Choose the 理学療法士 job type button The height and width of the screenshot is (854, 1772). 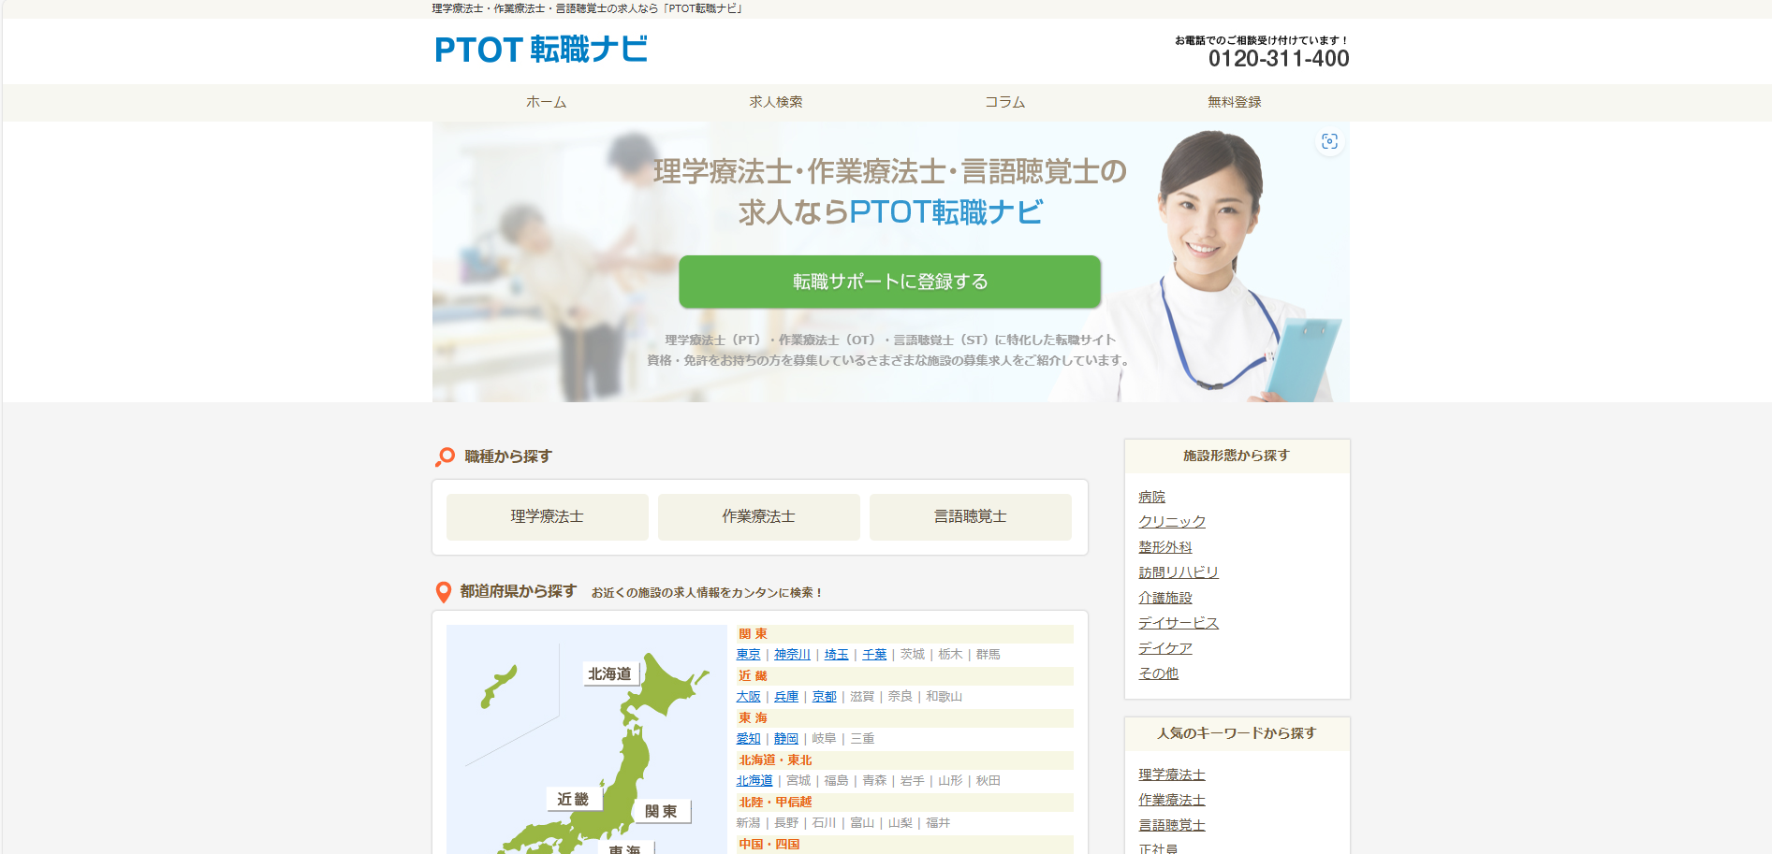(547, 516)
